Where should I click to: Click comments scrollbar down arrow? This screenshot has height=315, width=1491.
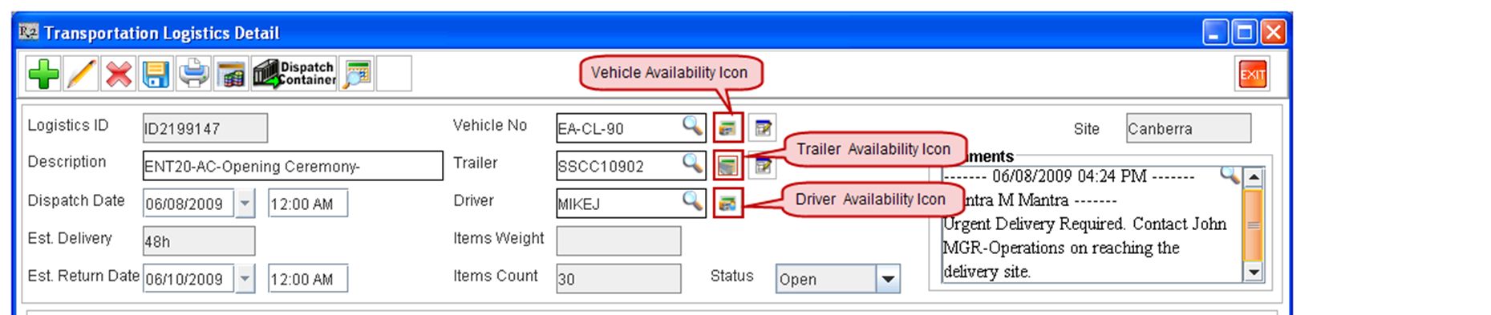(1254, 273)
